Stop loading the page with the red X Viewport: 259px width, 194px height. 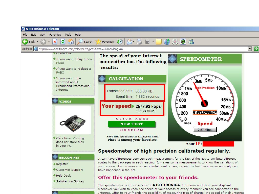pos(55,42)
